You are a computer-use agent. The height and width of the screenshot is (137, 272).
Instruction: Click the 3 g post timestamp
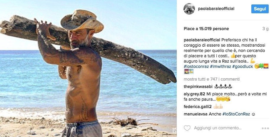click(265, 29)
